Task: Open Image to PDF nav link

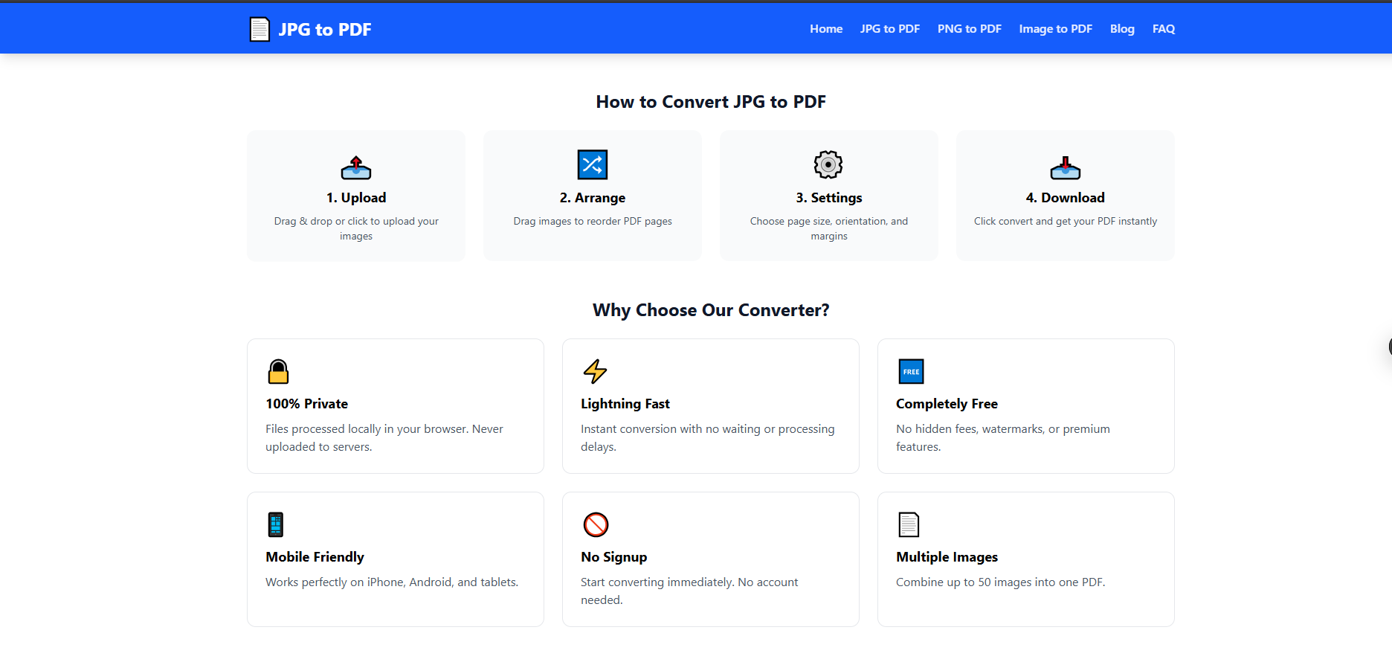Action: pos(1056,29)
